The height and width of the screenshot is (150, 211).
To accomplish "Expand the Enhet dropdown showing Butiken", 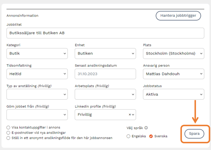I will pos(105,53).
